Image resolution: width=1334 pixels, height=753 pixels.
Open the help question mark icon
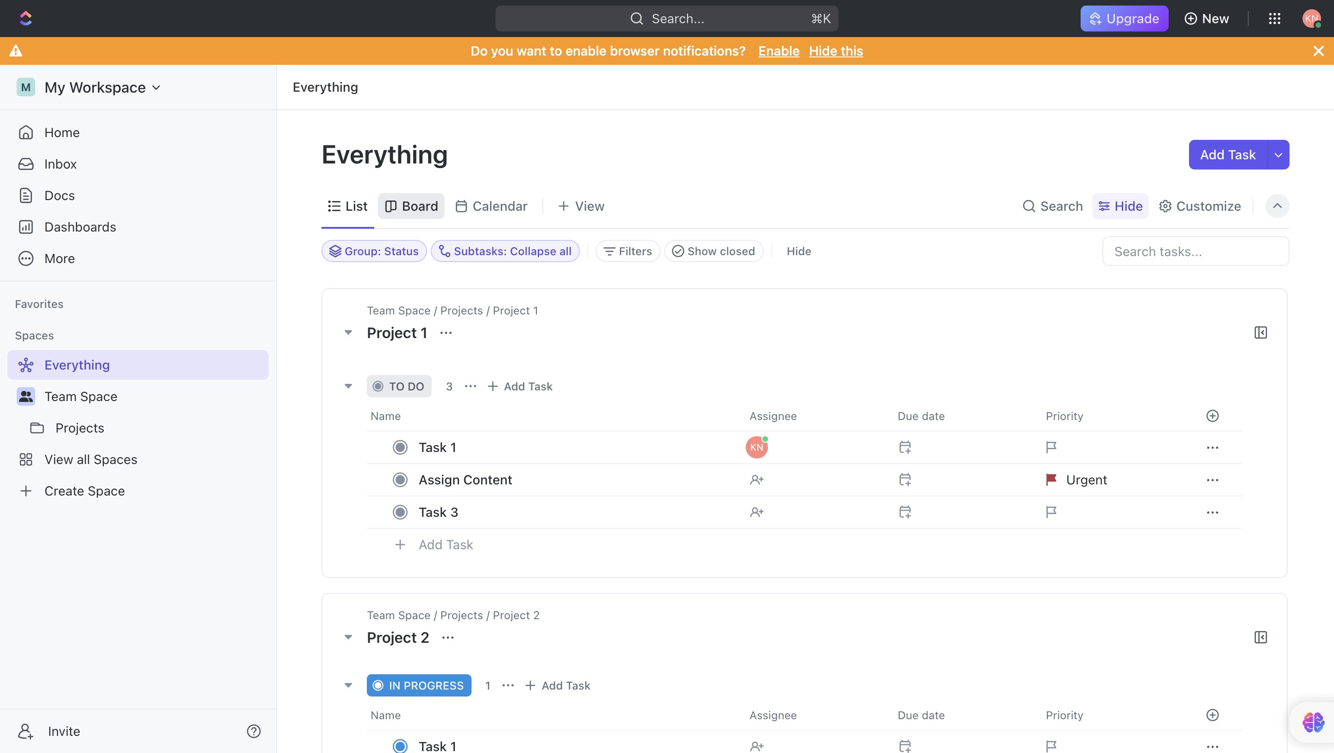(x=254, y=731)
